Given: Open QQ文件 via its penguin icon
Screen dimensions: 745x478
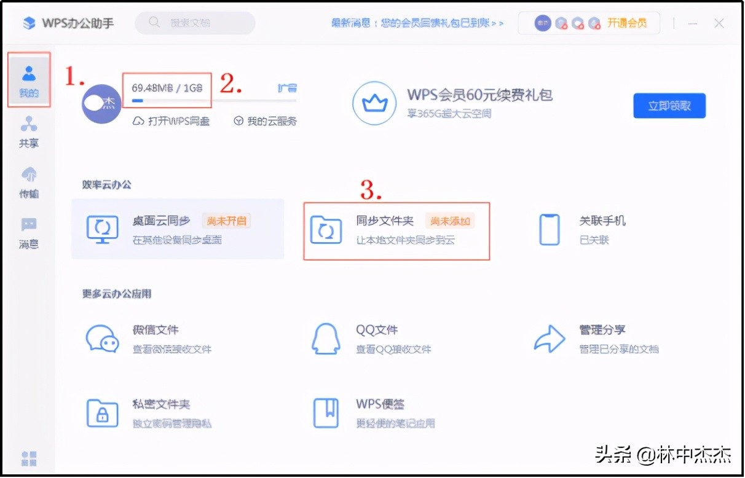Looking at the screenshot, I should click(326, 339).
